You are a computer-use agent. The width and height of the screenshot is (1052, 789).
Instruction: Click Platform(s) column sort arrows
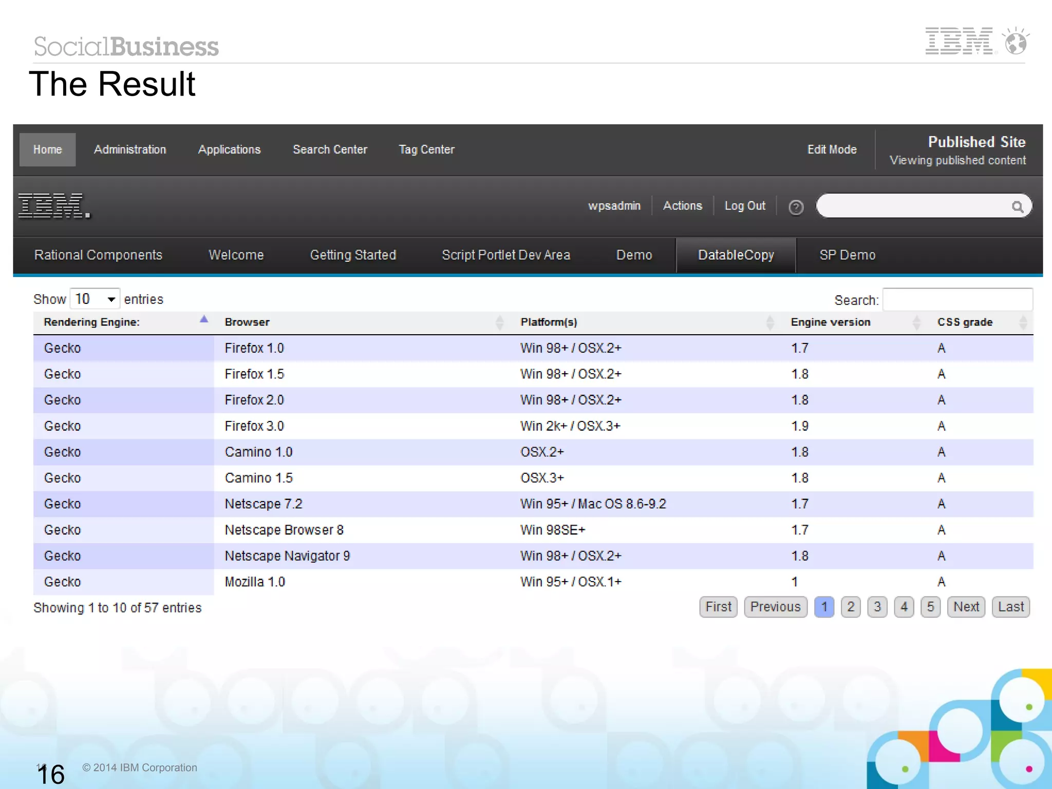pyautogui.click(x=769, y=322)
